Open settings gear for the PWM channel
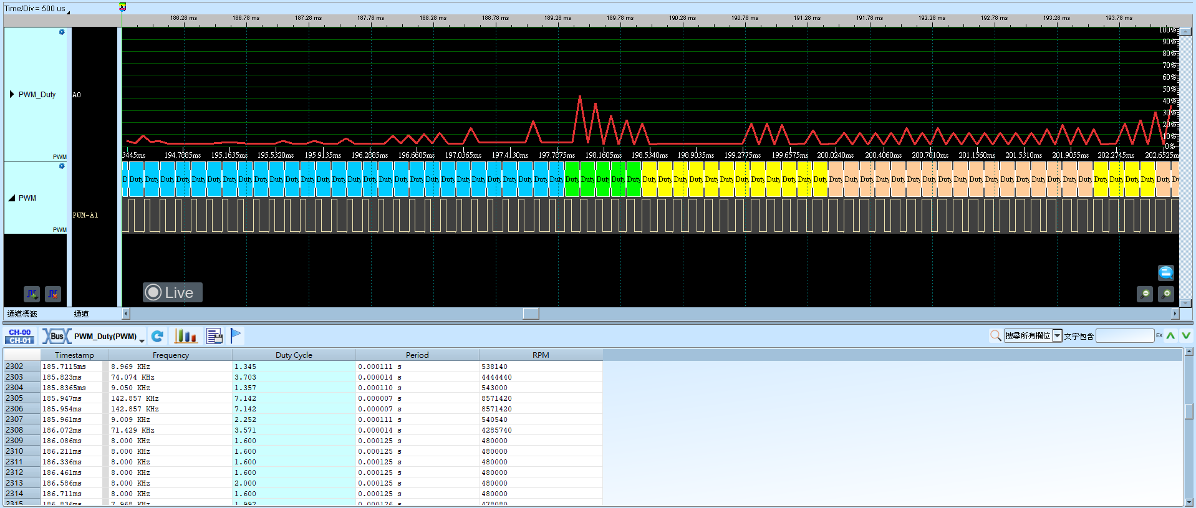1196x508 pixels. point(62,166)
